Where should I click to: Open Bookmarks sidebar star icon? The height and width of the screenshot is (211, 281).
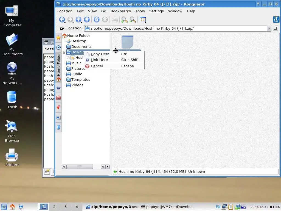click(58, 37)
